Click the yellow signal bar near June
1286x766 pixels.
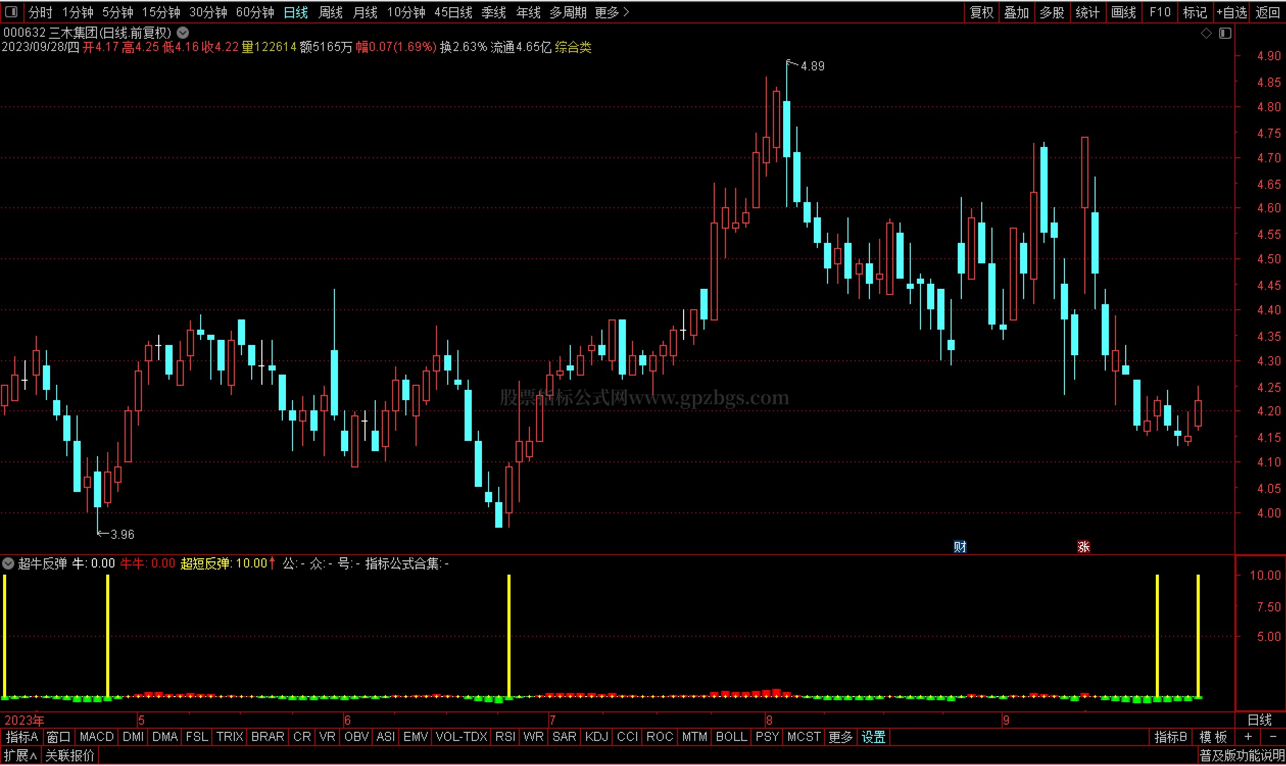point(509,635)
